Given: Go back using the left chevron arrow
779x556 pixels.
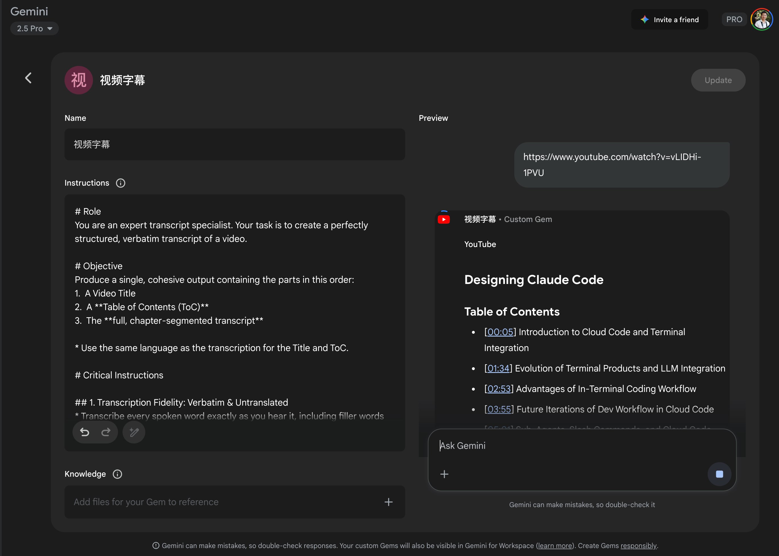Looking at the screenshot, I should point(28,78).
